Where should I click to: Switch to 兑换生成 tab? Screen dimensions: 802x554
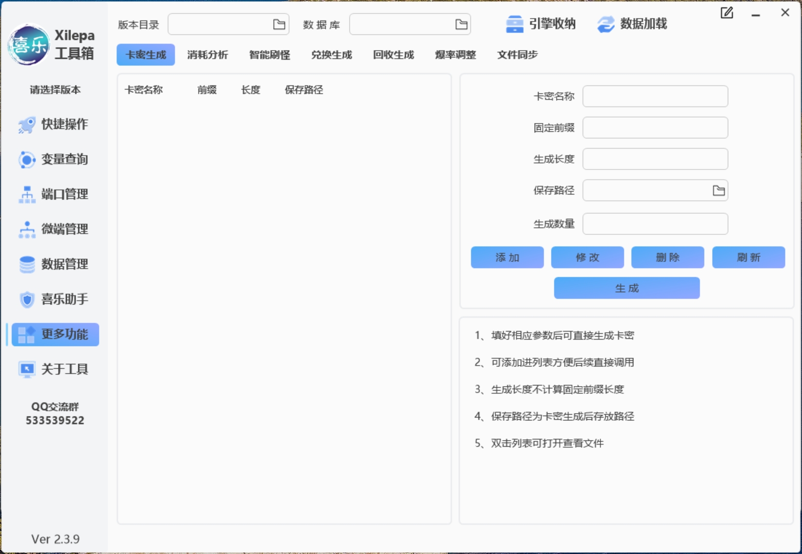pos(331,55)
